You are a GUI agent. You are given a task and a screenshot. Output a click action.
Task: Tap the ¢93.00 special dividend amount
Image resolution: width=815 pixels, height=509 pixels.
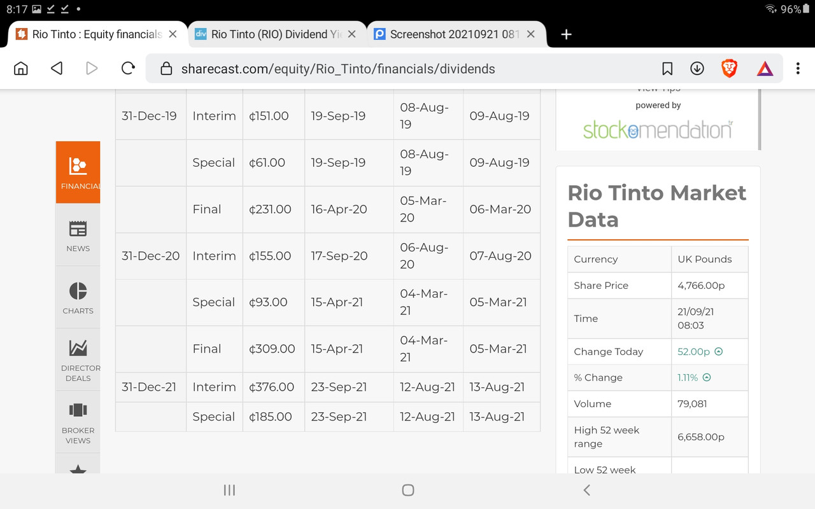tap(267, 302)
